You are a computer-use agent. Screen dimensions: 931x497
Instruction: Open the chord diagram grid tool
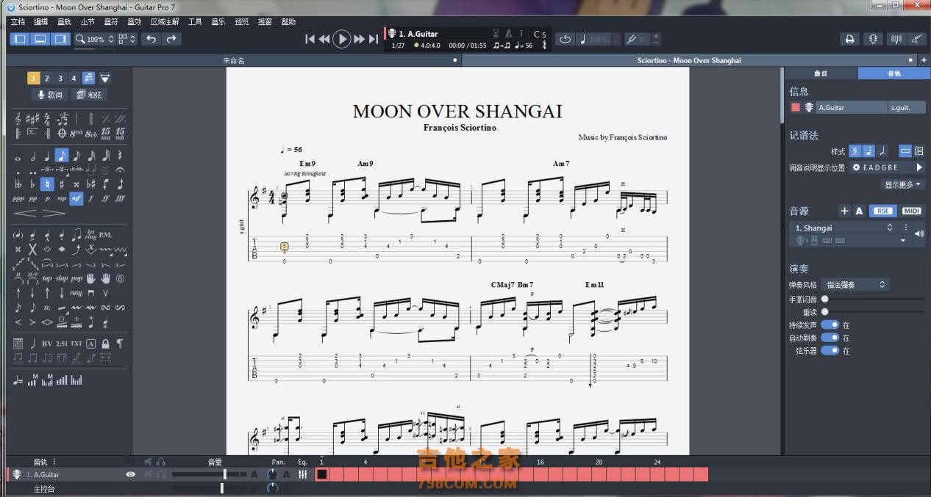click(18, 343)
